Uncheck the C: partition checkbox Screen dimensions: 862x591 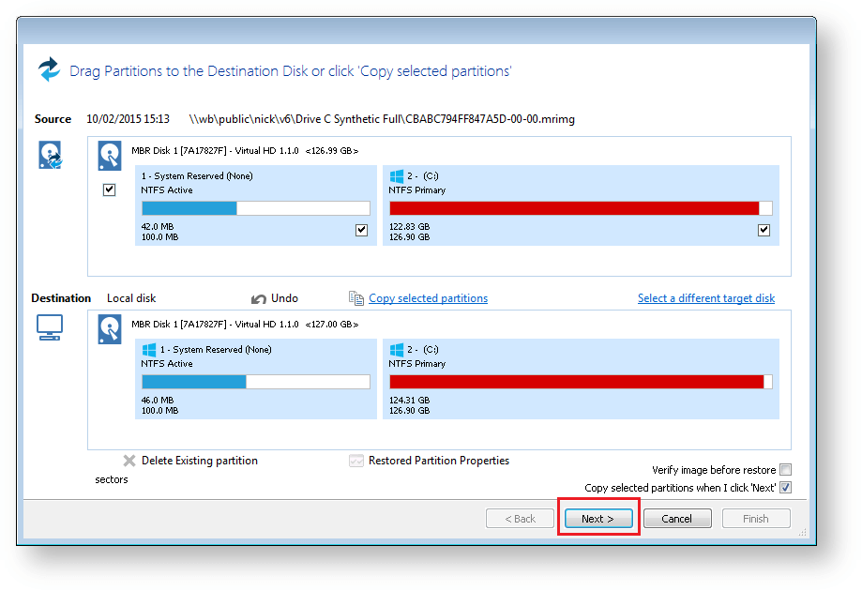pos(764,230)
